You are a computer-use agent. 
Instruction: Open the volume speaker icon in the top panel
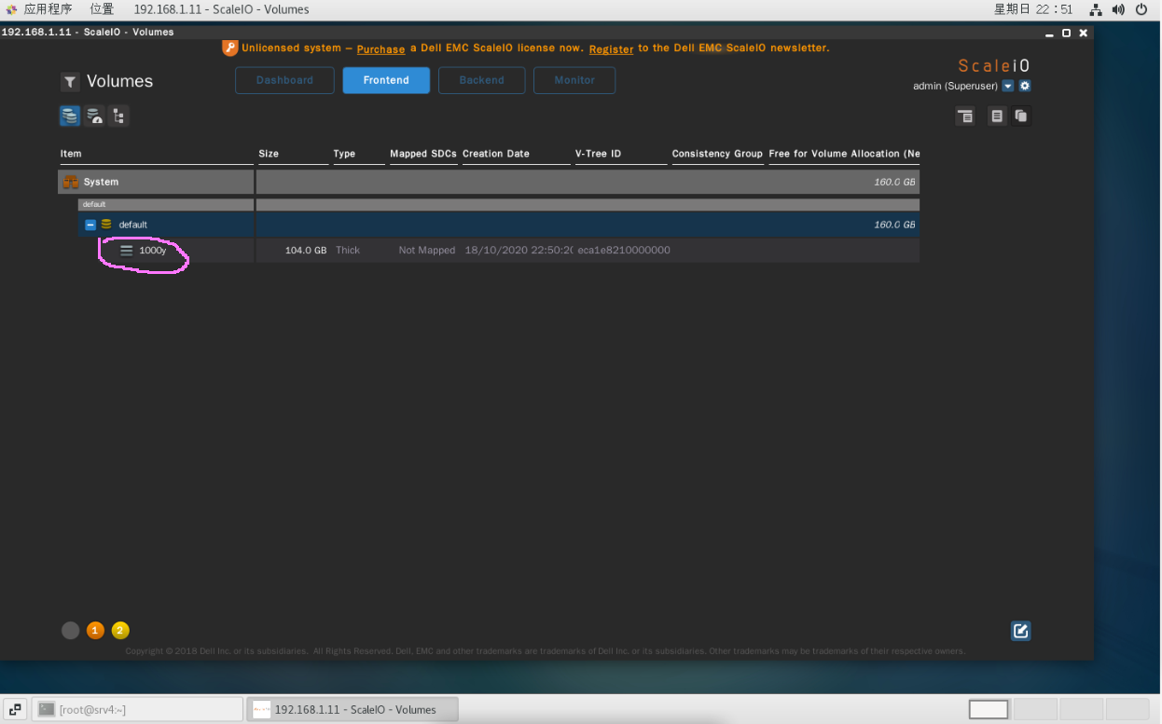point(1118,9)
